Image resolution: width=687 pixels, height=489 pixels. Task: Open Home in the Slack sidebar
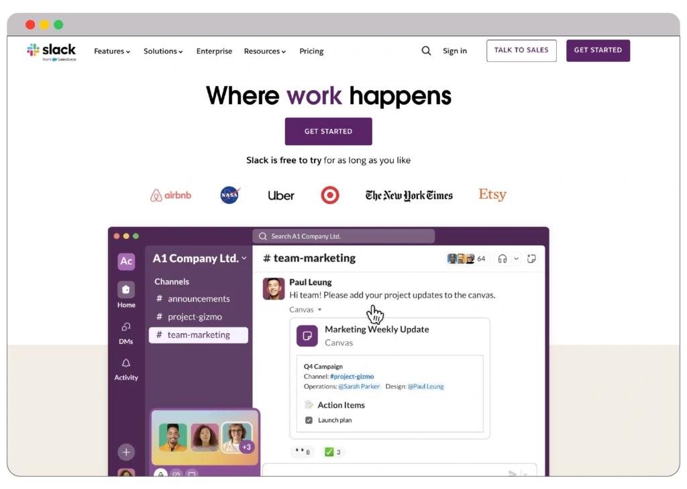pyautogui.click(x=126, y=295)
